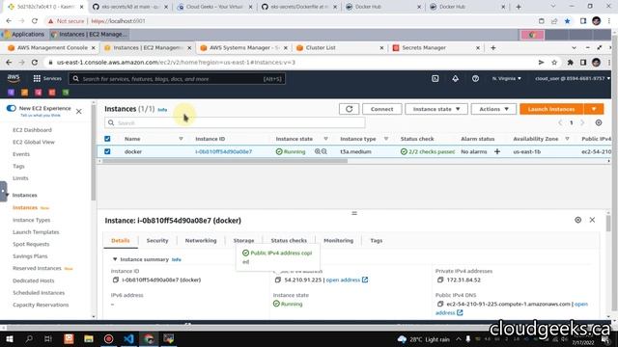Open the Actions dropdown
The image size is (618, 347).
pyautogui.click(x=493, y=109)
